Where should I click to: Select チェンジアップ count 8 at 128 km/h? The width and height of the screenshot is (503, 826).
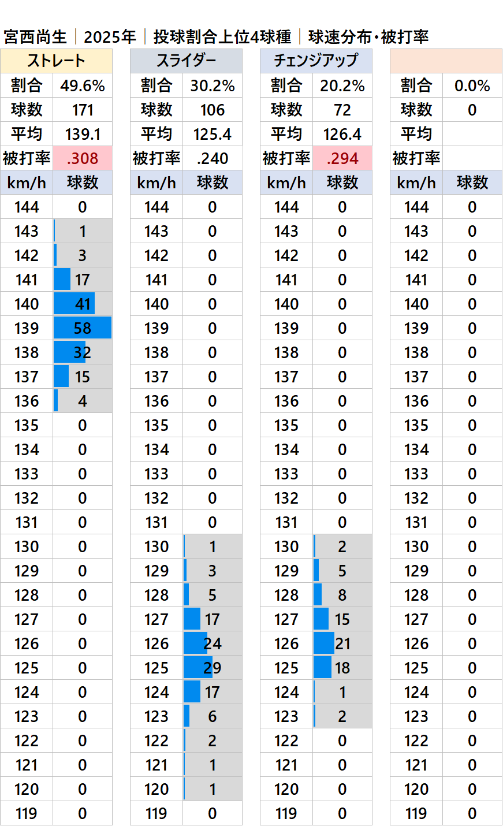[x=342, y=595]
